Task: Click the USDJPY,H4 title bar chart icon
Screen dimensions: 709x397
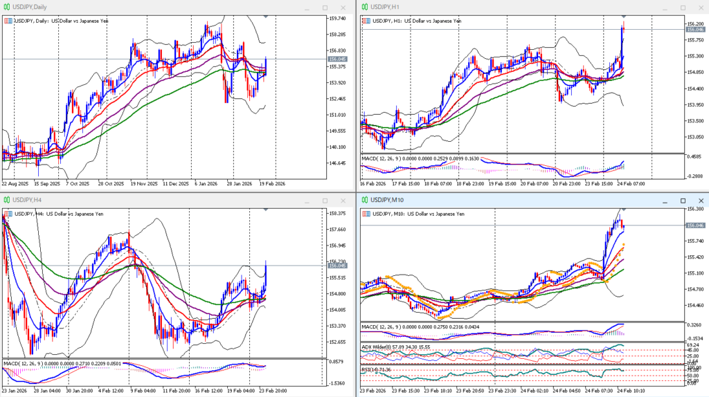Action: [x=7, y=200]
